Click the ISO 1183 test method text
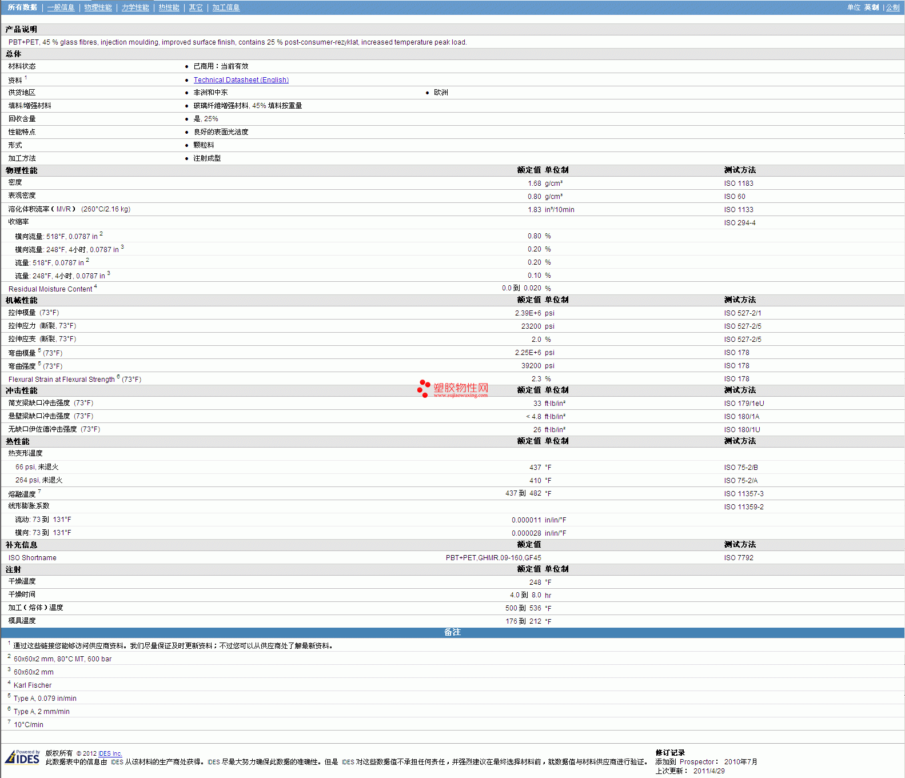 coord(738,183)
